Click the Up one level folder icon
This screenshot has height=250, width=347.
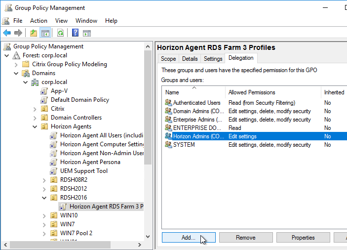pyautogui.click(x=34, y=33)
